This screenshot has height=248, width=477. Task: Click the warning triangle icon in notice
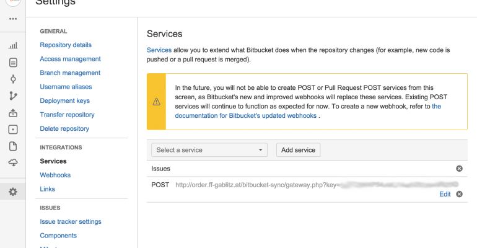156,102
